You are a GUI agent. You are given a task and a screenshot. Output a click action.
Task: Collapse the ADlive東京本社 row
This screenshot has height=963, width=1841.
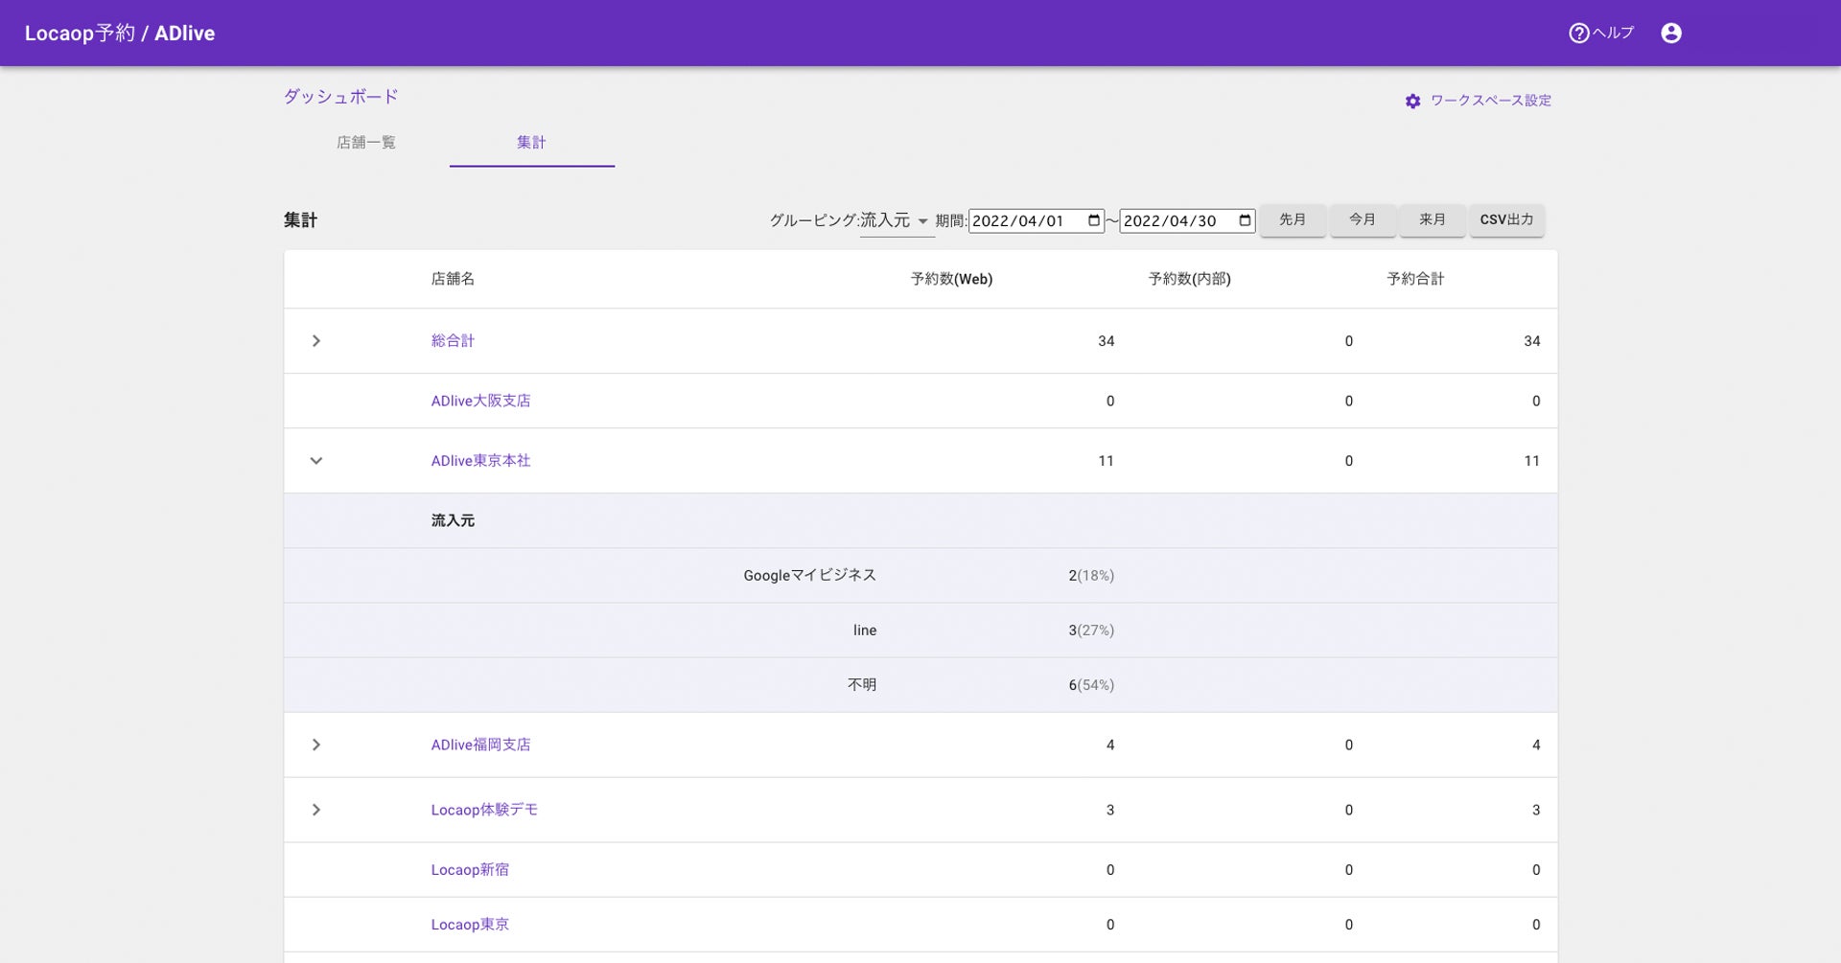(316, 461)
